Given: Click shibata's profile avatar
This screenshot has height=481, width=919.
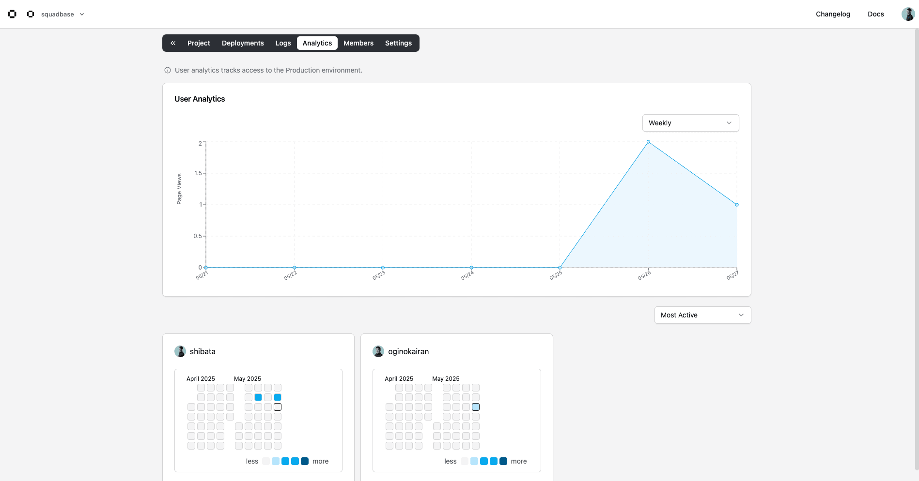Looking at the screenshot, I should pyautogui.click(x=180, y=351).
